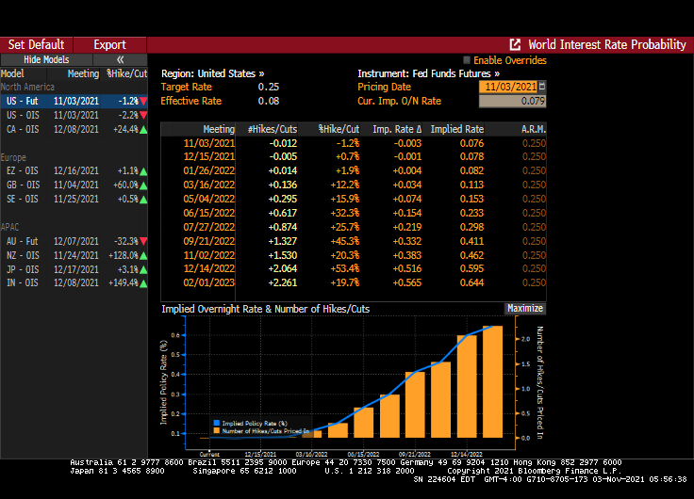The height and width of the screenshot is (499, 694).
Task: Click the green up arrow on the NZ - OIS row
Action: [143, 255]
